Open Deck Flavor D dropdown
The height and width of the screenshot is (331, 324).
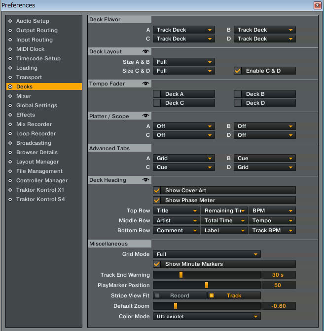(265, 39)
